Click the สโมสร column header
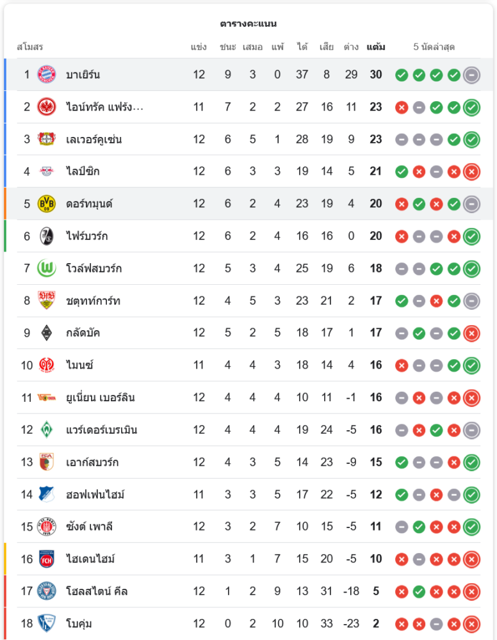The image size is (497, 640). click(29, 47)
